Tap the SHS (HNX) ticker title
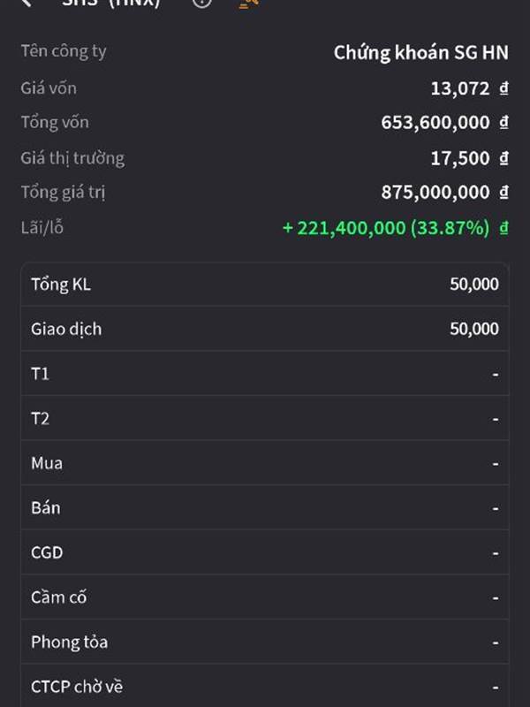Screen dimensions: 530x707 [x=111, y=4]
